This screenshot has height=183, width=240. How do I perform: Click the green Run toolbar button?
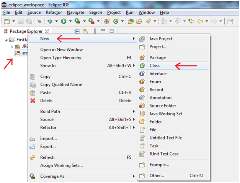coord(64,21)
